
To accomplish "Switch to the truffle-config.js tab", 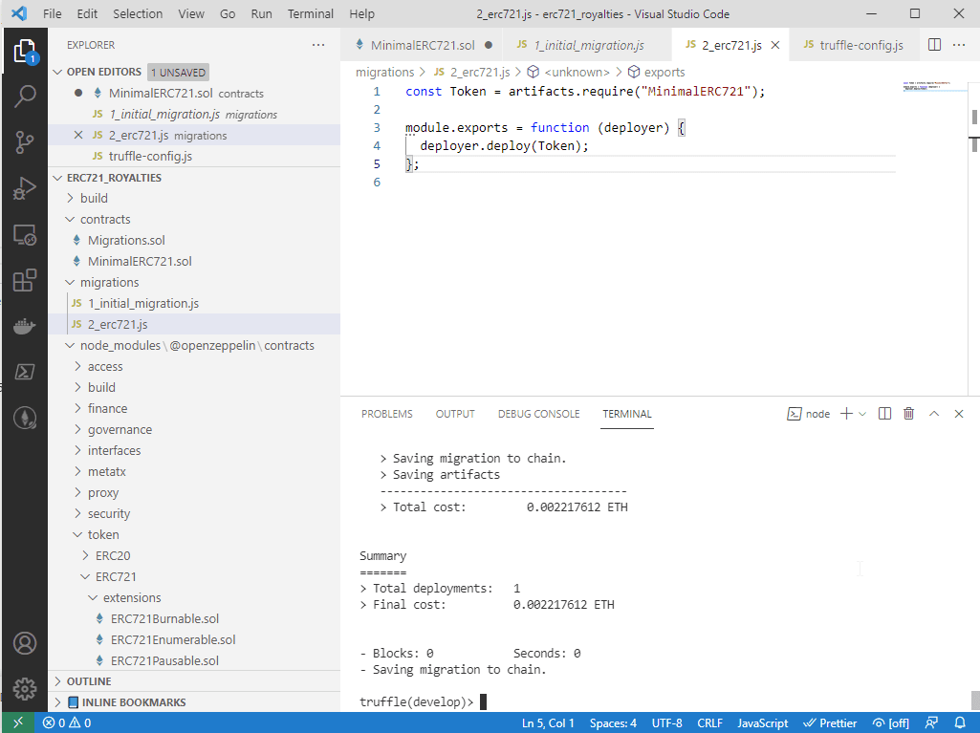I will [854, 45].
